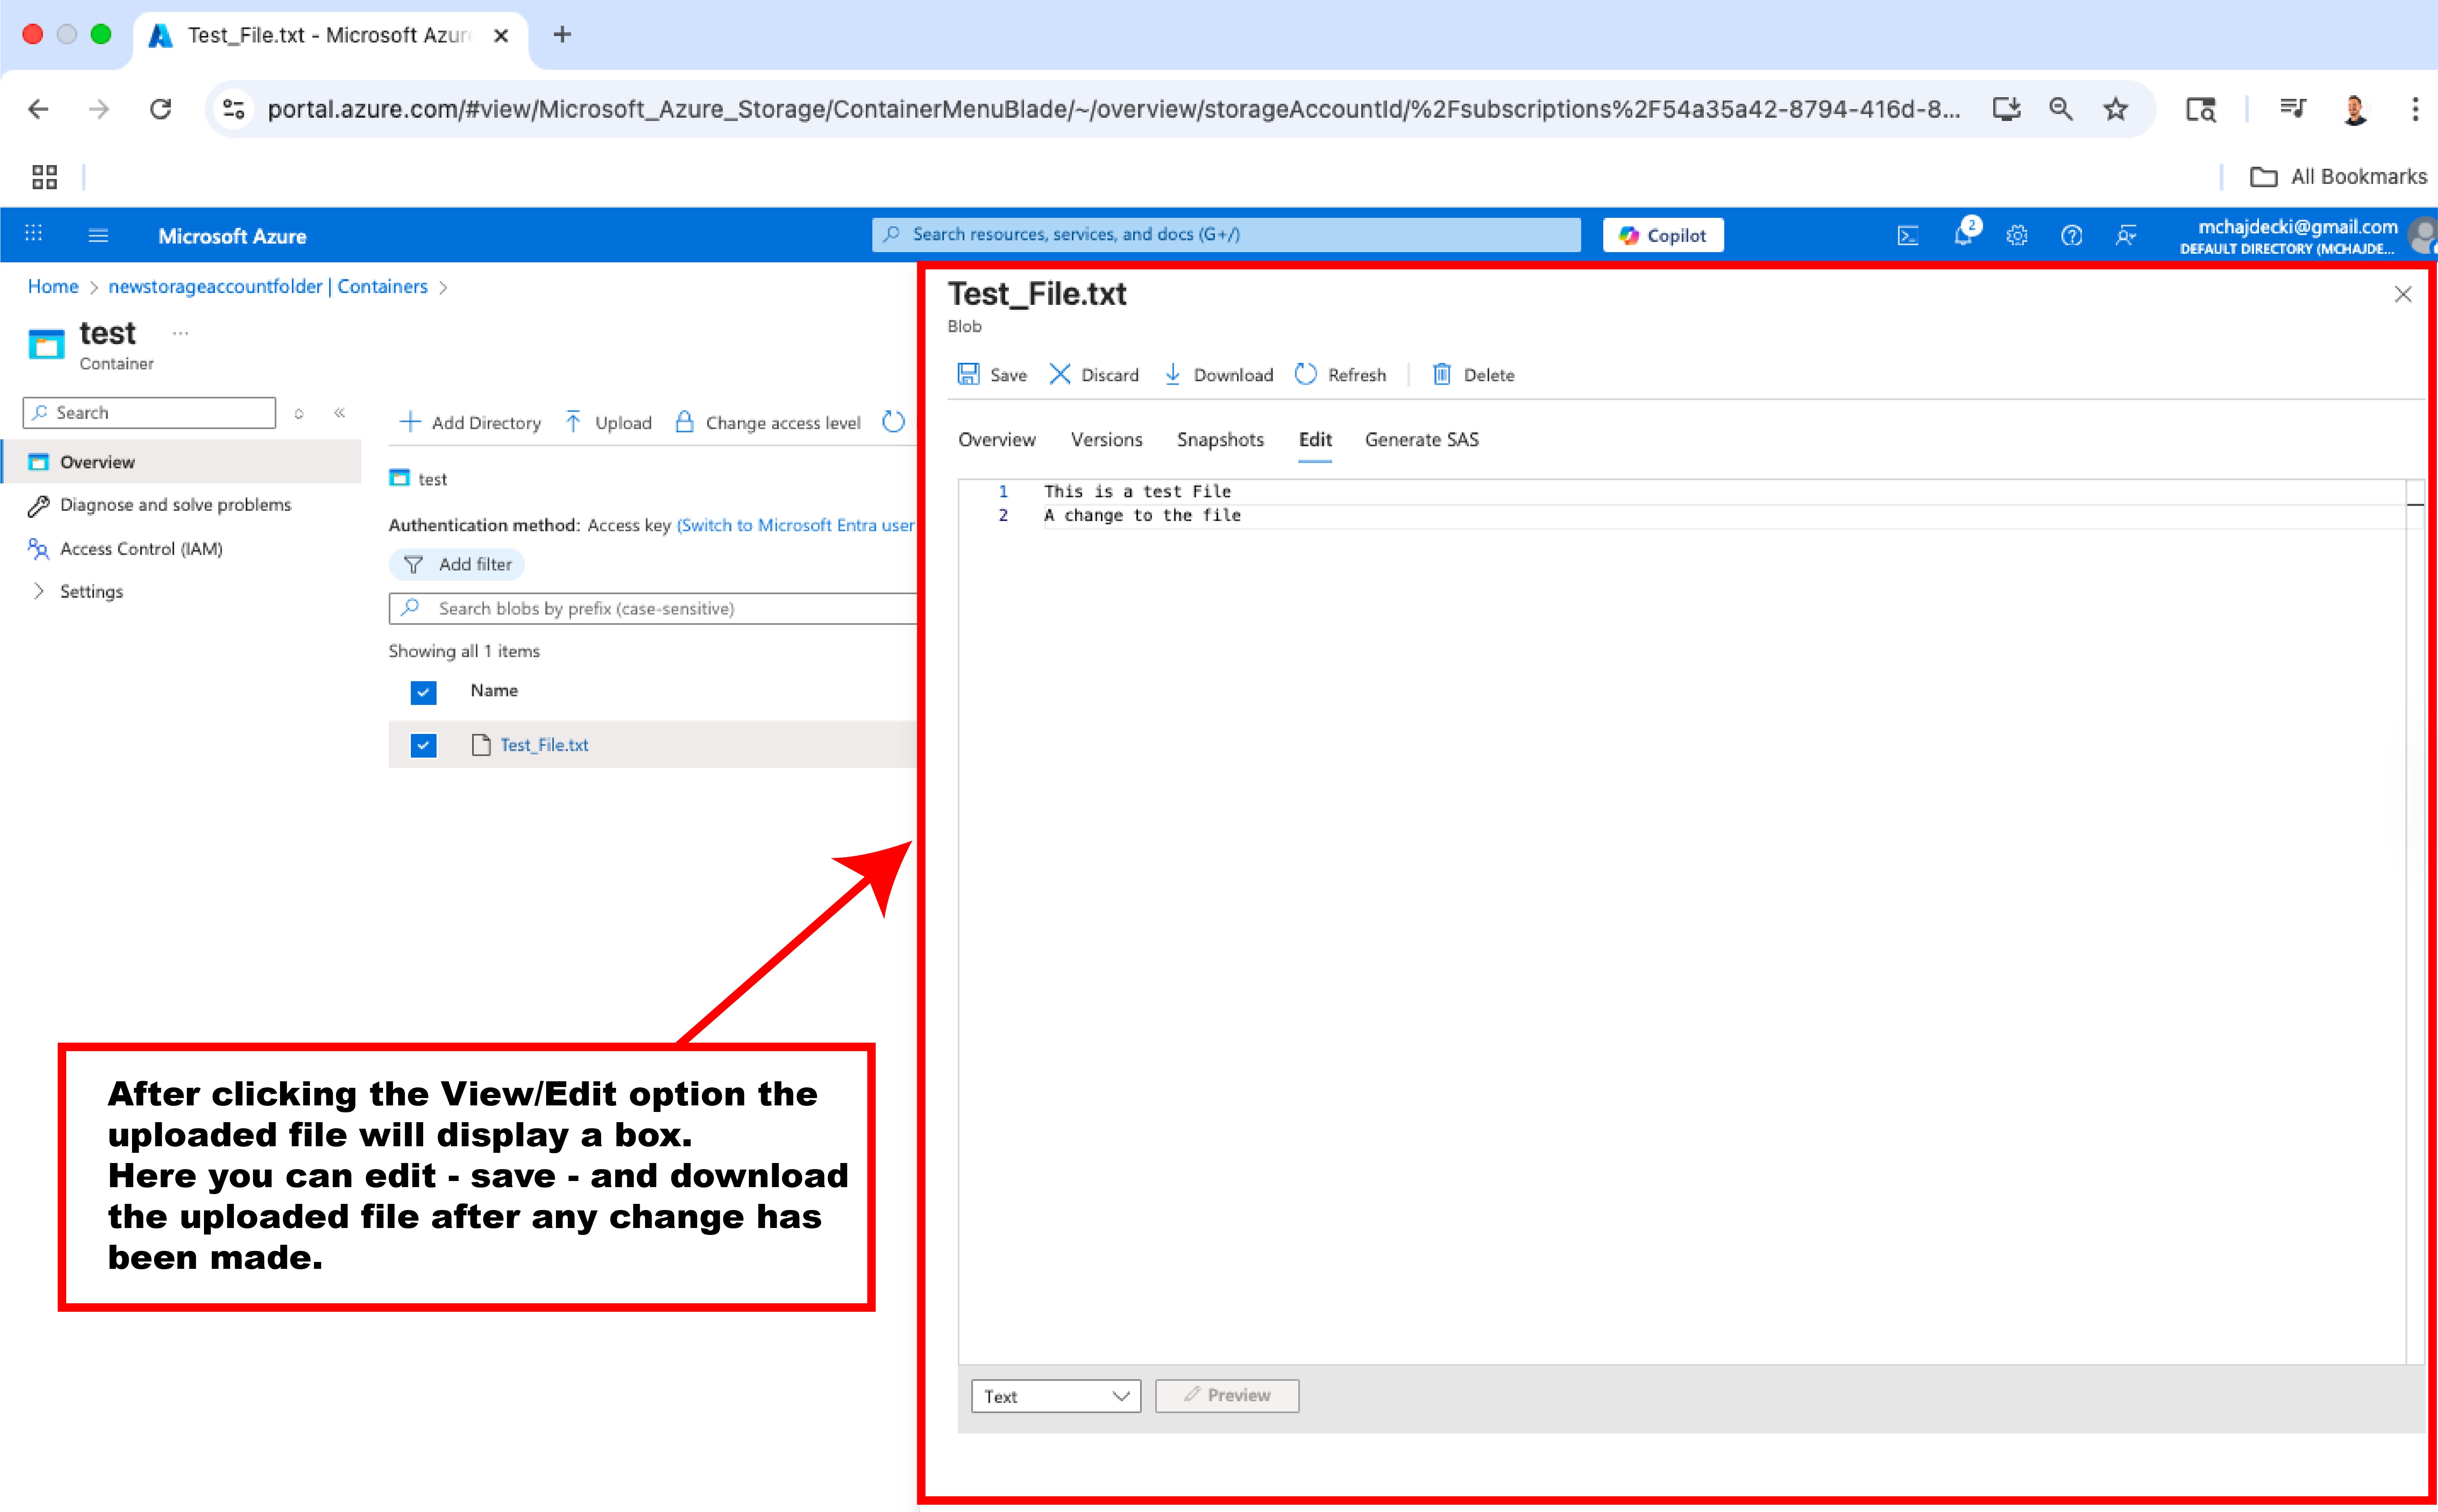Open the Azure apps grid launcher
Screen dimensions: 2438x1512
pos(33,233)
